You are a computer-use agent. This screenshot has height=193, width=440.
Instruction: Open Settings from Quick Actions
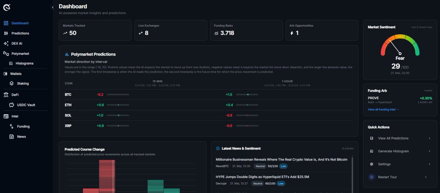(x=400, y=164)
